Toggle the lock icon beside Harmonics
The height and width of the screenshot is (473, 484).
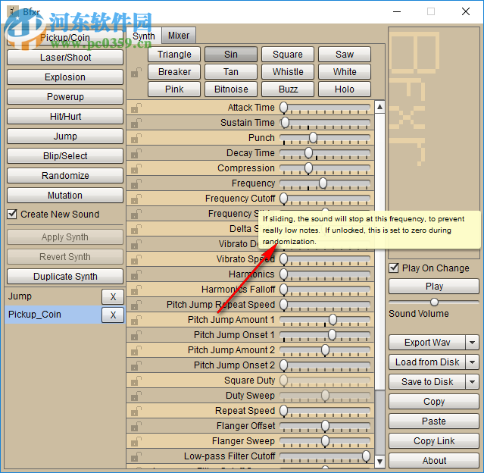[x=136, y=274]
